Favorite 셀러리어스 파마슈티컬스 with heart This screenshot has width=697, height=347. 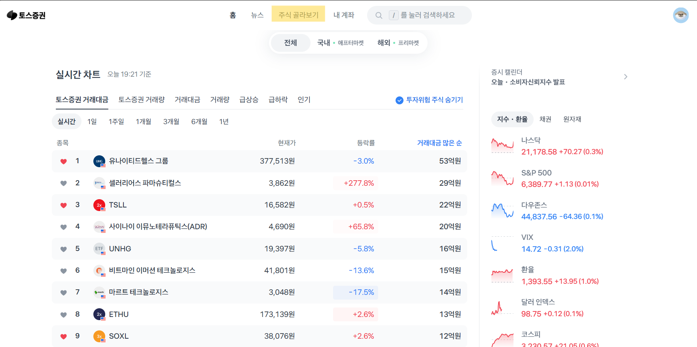pyautogui.click(x=63, y=183)
